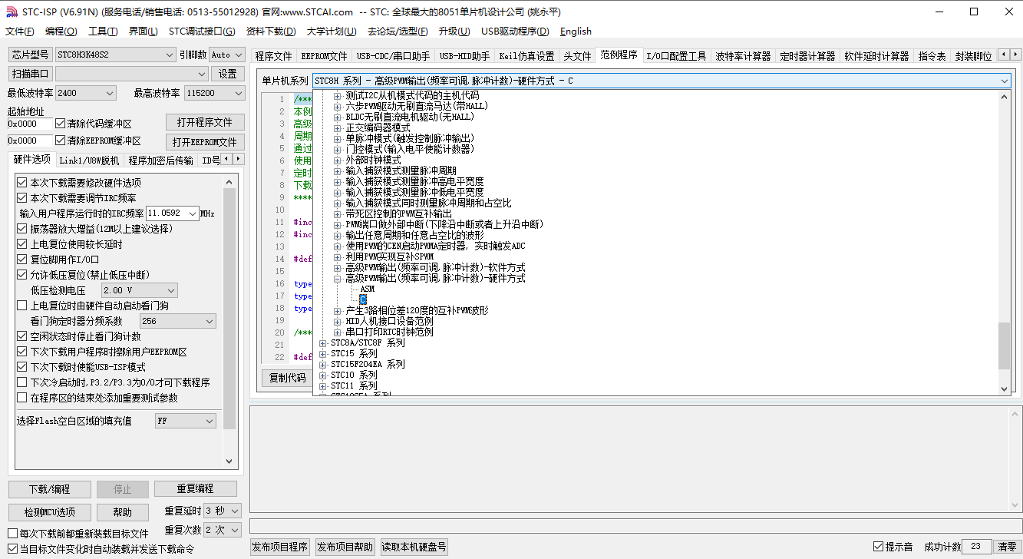
Task: Switch to English language menu
Action: pyautogui.click(x=576, y=31)
